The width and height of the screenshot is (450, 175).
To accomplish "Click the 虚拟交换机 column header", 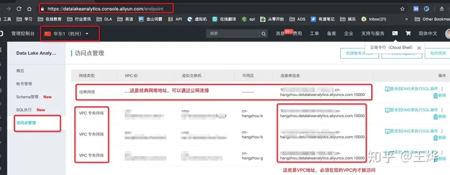I will tap(192, 76).
